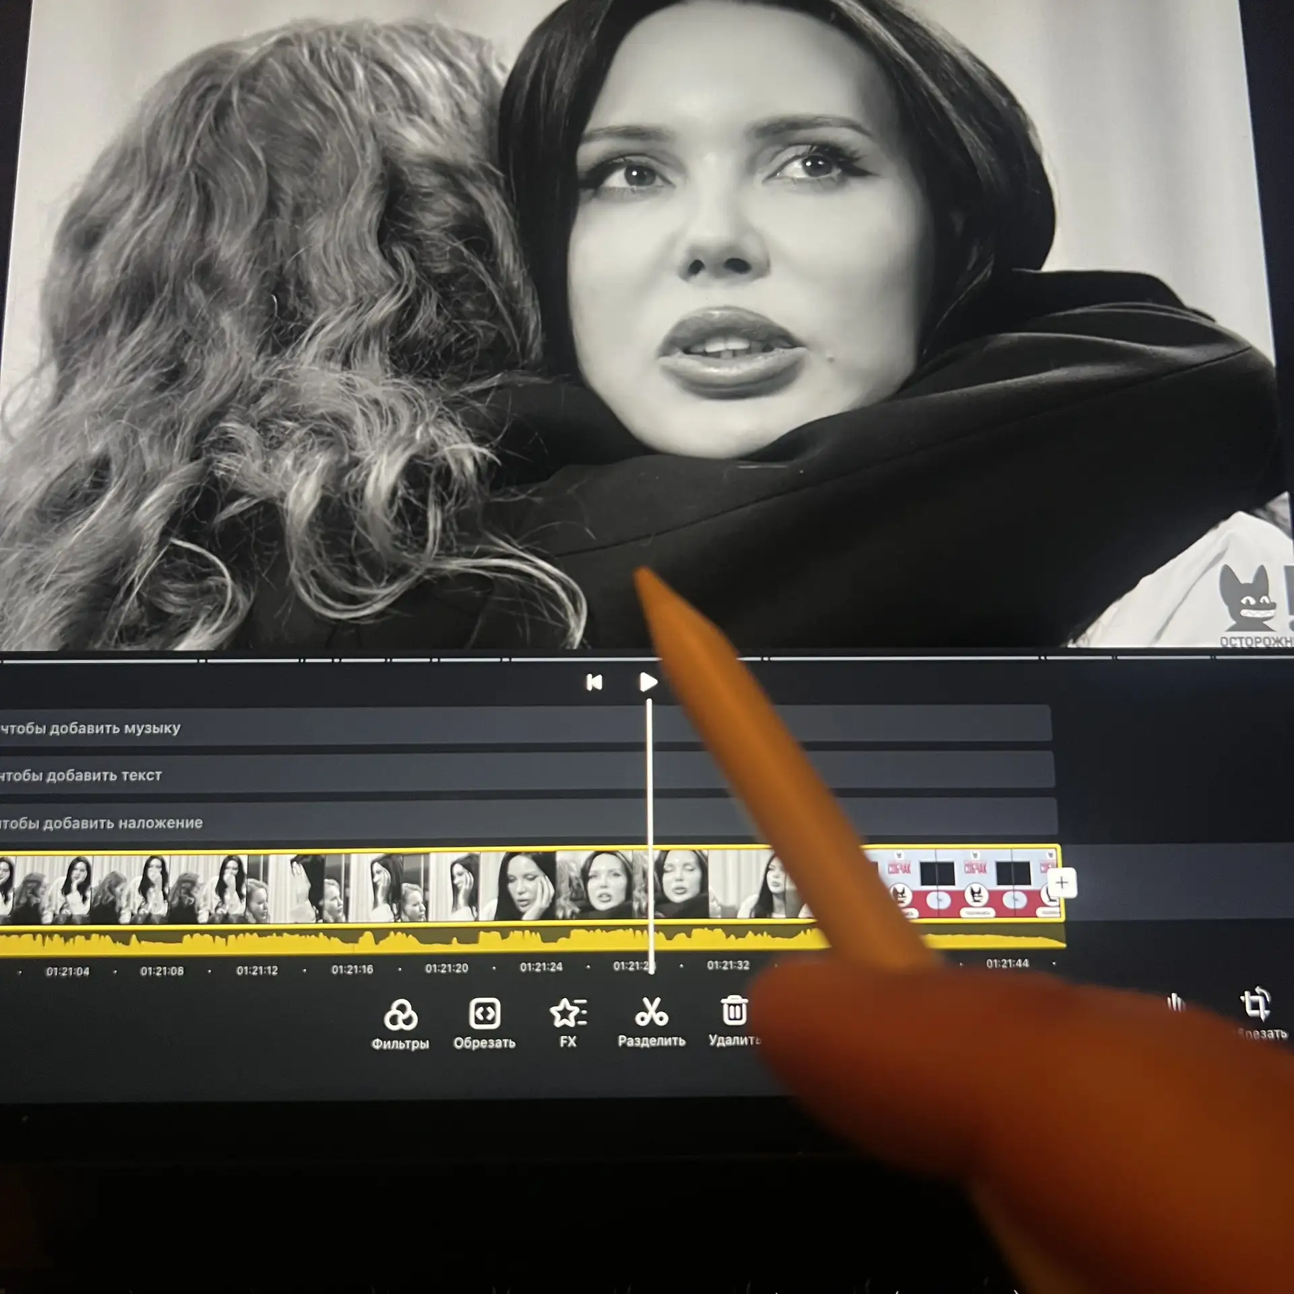1294x1294 pixels.
Task: Click the 01:21:08 timeline mark
Action: pos(162,970)
